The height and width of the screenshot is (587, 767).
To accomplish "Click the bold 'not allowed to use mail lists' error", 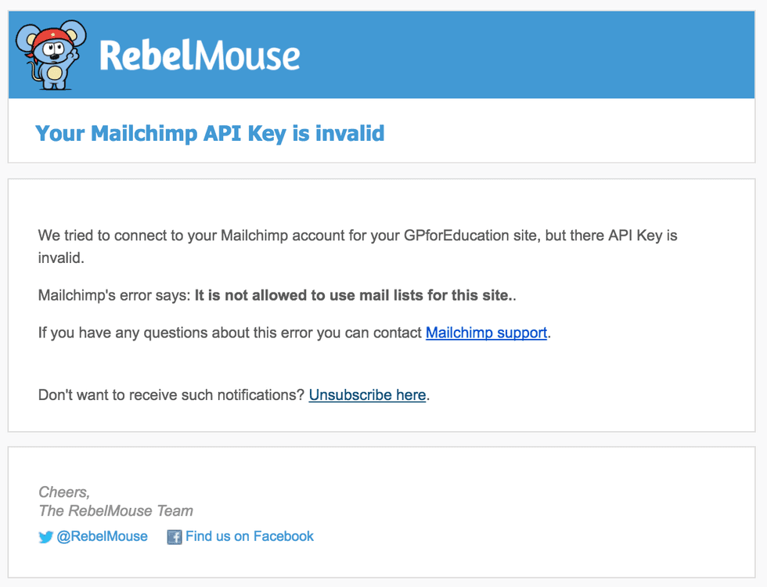I will (x=351, y=296).
